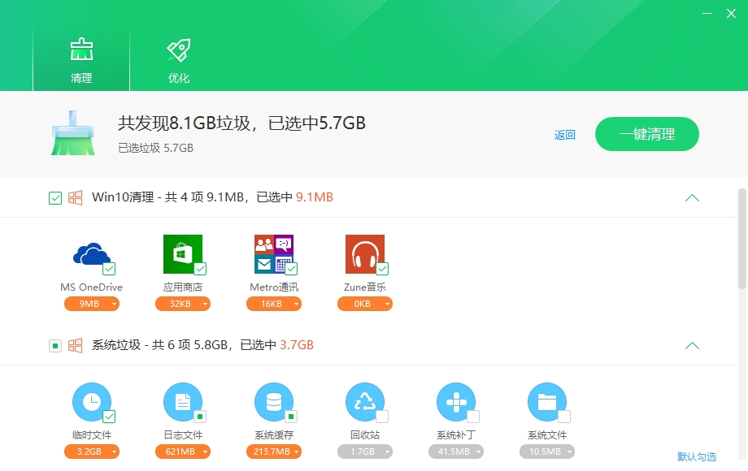Click the large broom icon beside the scan result
The width and height of the screenshot is (748, 471).
pos(73,133)
